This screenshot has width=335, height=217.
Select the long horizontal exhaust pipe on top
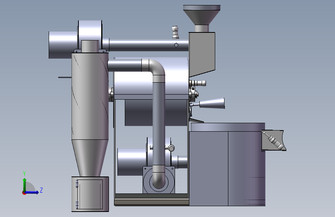pyautogui.click(x=149, y=45)
